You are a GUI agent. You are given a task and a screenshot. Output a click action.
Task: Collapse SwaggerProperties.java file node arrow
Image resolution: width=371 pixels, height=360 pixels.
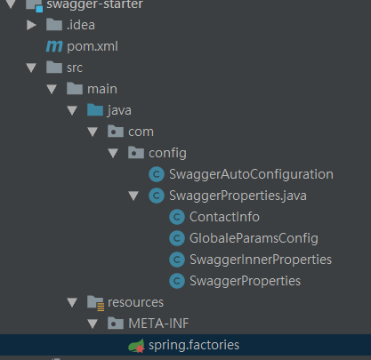(x=133, y=196)
